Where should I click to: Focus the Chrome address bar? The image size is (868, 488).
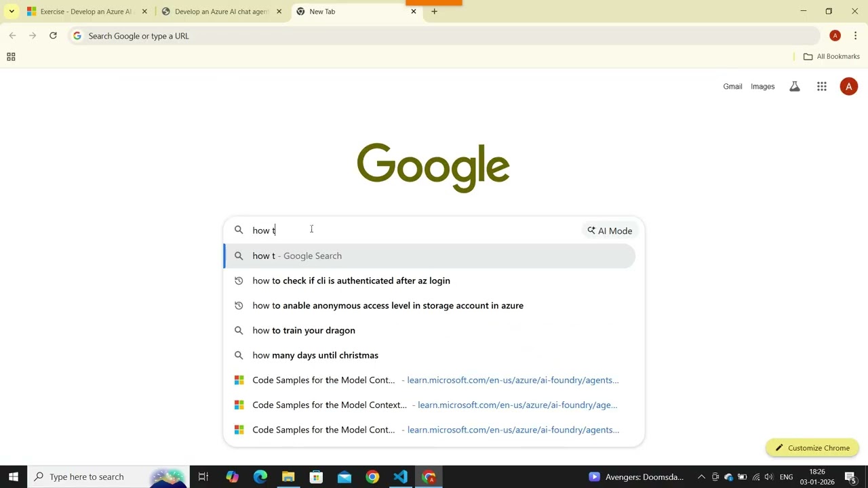(x=444, y=36)
